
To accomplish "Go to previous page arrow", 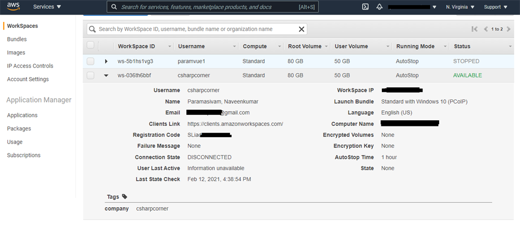I will click(x=486, y=29).
